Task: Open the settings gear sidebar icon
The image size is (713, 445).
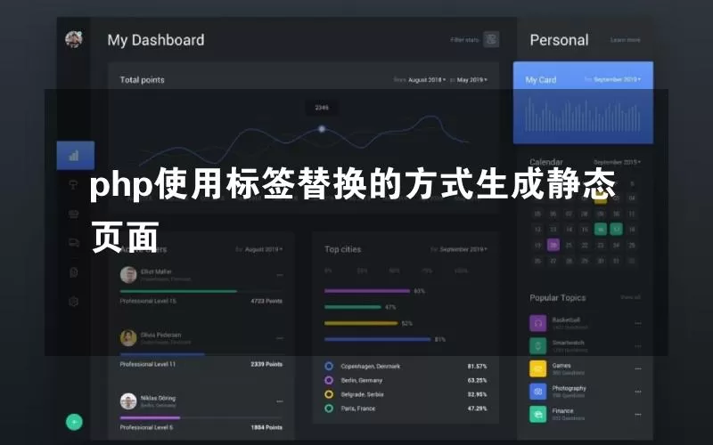Action: pyautogui.click(x=74, y=302)
